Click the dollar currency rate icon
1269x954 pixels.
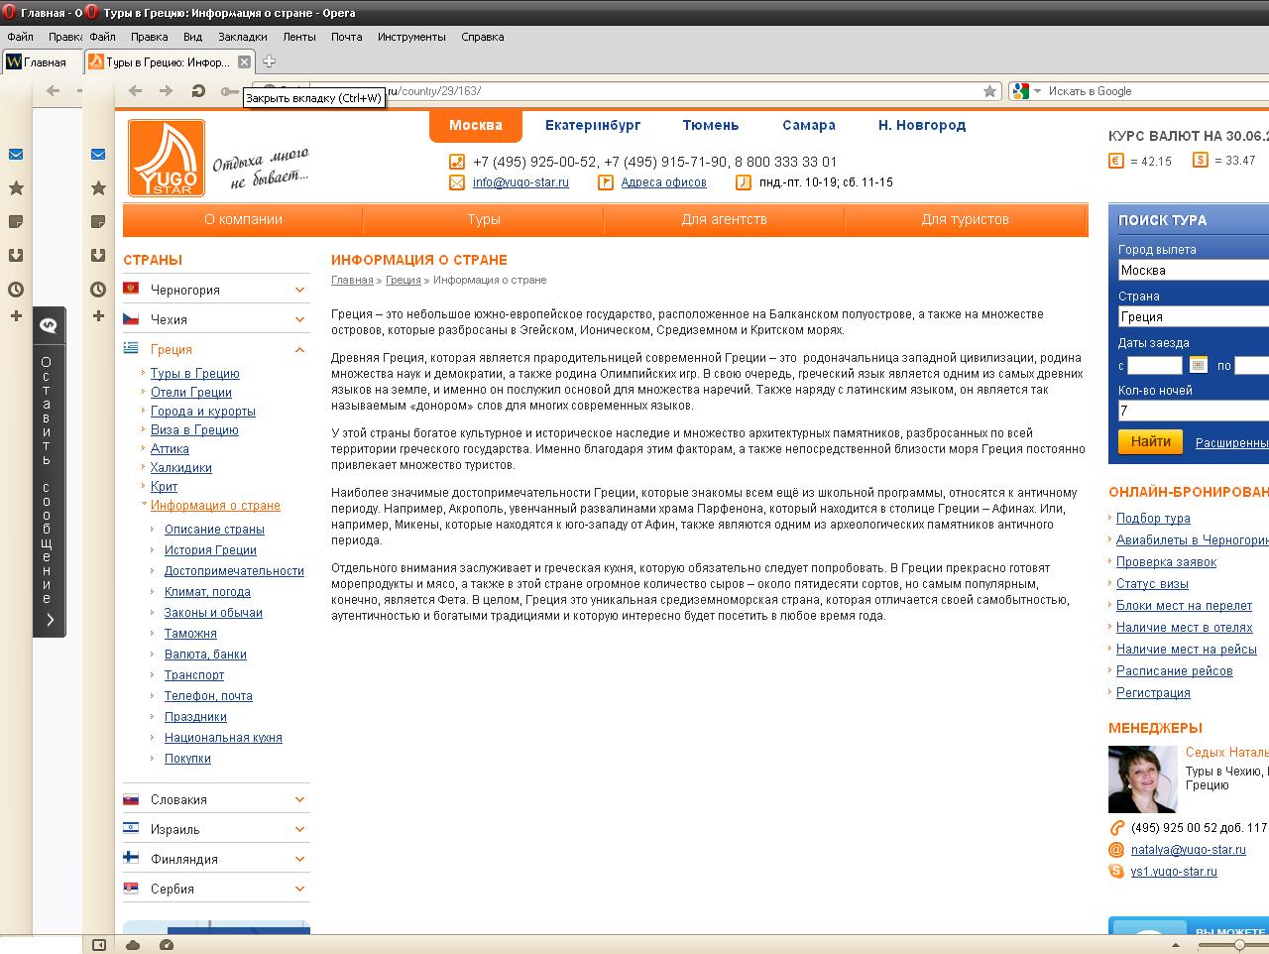click(x=1201, y=160)
